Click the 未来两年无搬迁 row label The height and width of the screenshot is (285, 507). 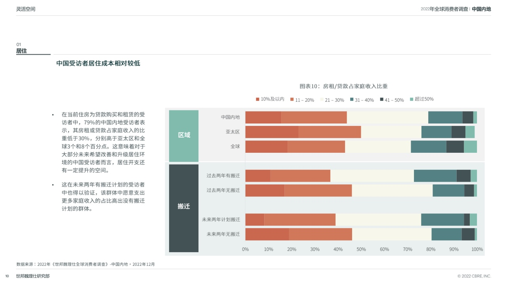pyautogui.click(x=223, y=234)
